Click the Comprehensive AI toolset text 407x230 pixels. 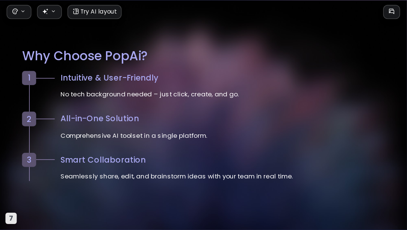coord(134,136)
